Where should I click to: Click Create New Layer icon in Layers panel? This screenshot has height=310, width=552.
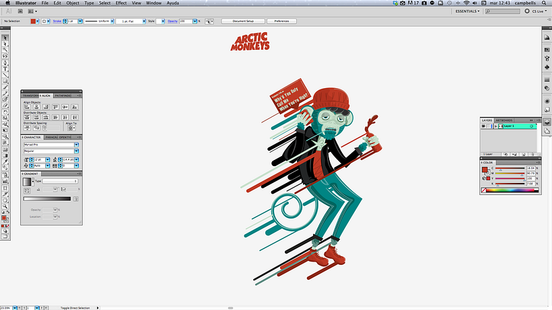point(524,154)
